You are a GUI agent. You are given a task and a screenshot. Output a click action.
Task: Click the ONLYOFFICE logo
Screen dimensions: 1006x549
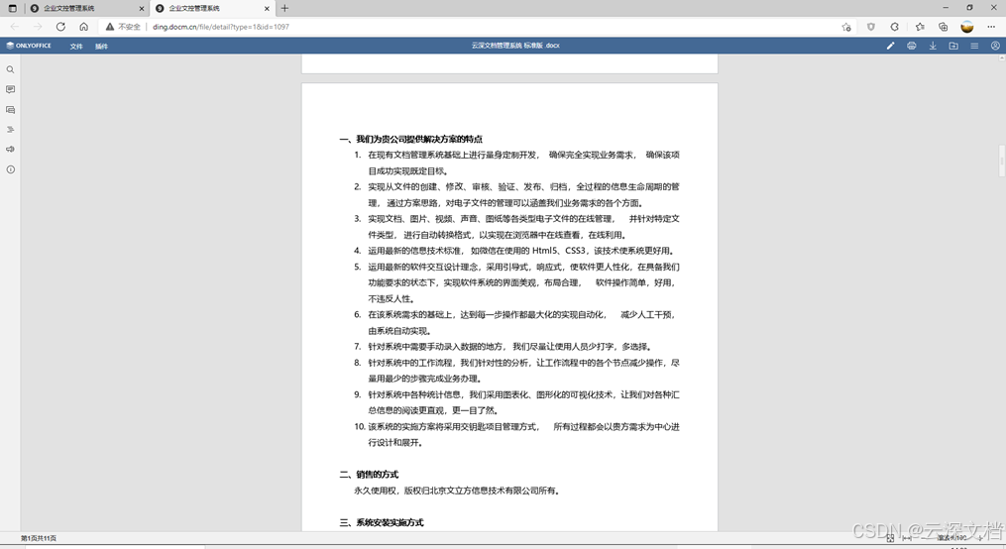(29, 46)
